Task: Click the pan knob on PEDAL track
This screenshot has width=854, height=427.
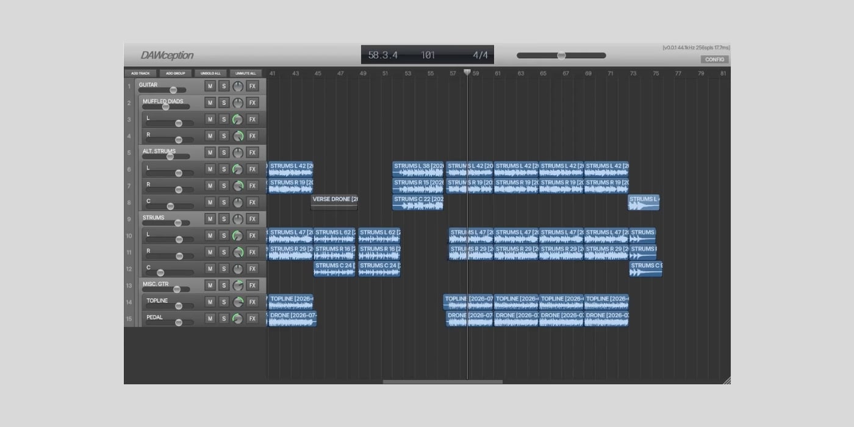Action: click(238, 318)
